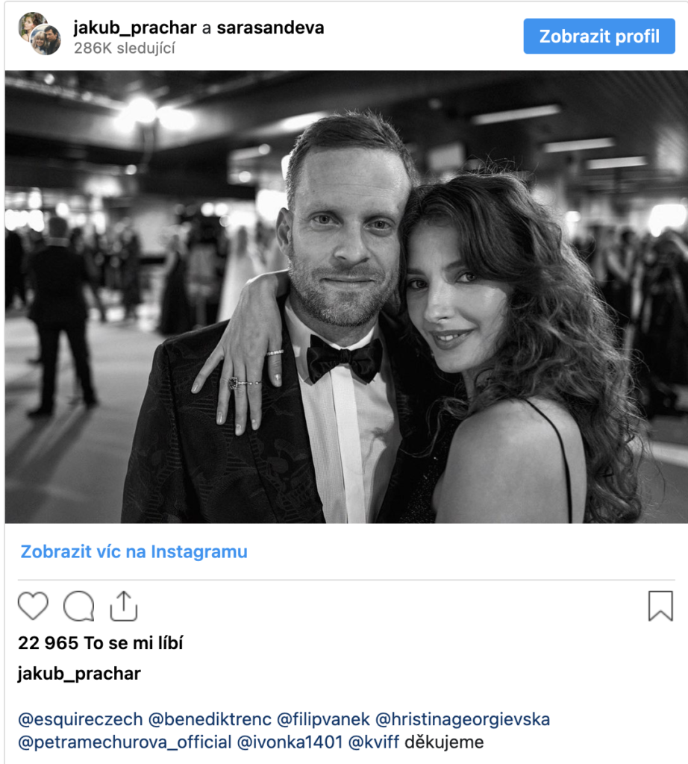Open the @ivonka1401 mention
Screen dimensions: 688x764
[290, 742]
